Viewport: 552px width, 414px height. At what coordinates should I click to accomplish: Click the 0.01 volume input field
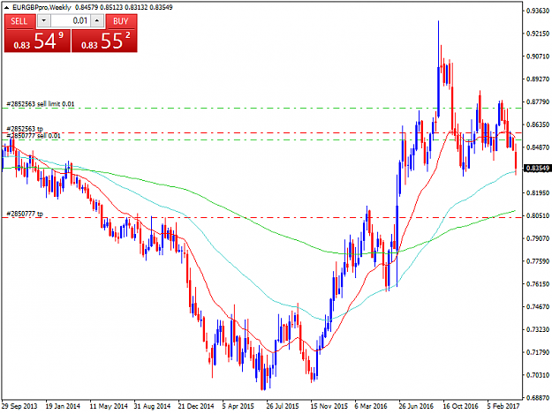point(71,21)
